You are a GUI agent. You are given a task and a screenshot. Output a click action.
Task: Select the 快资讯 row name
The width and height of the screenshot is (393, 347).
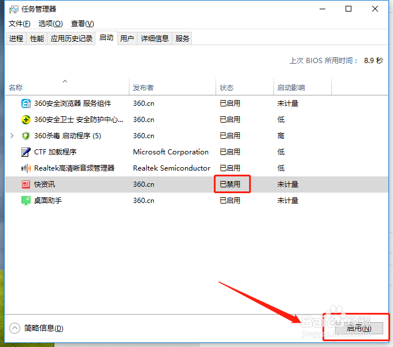45,184
